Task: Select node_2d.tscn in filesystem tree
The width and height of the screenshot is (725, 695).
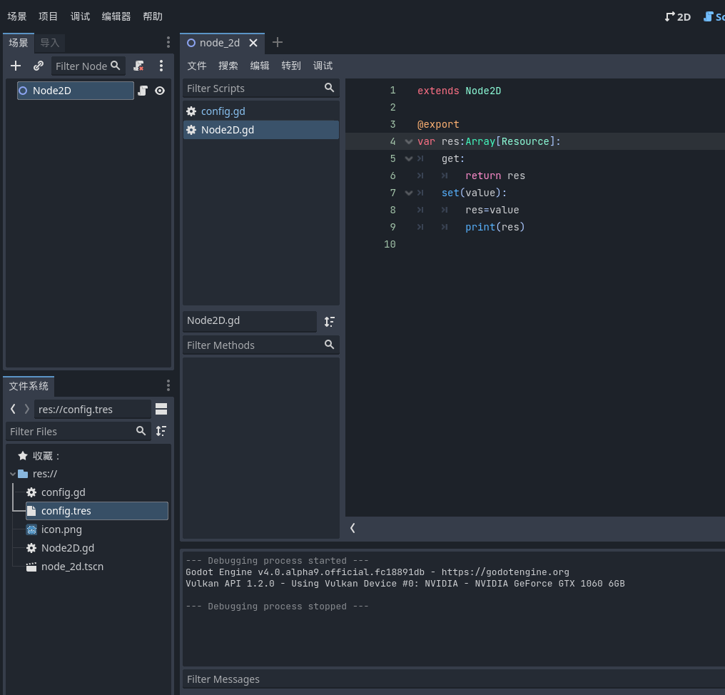Action: coord(97,567)
